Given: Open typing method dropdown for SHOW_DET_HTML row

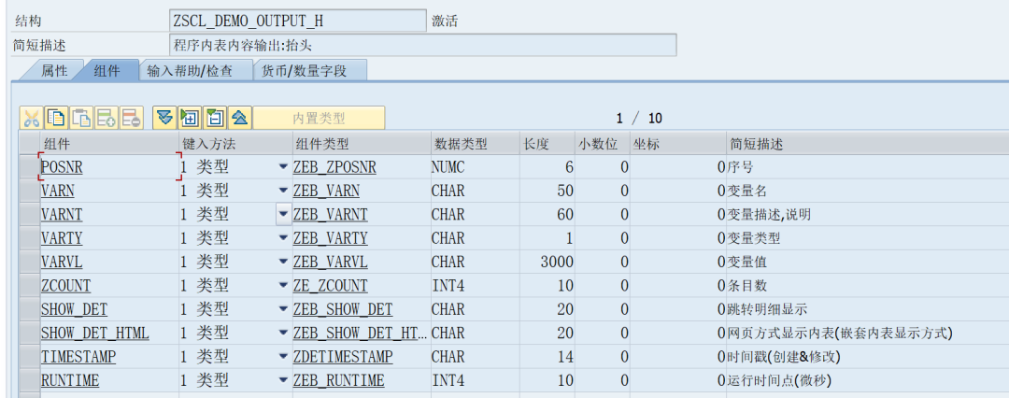Looking at the screenshot, I should pyautogui.click(x=283, y=333).
